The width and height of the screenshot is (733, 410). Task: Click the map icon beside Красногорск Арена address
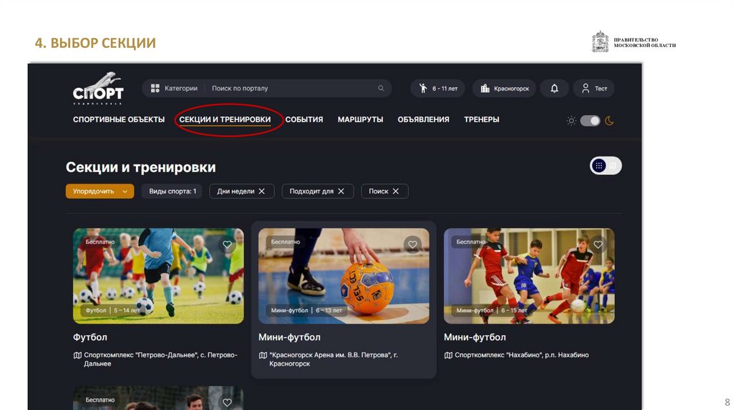click(263, 356)
